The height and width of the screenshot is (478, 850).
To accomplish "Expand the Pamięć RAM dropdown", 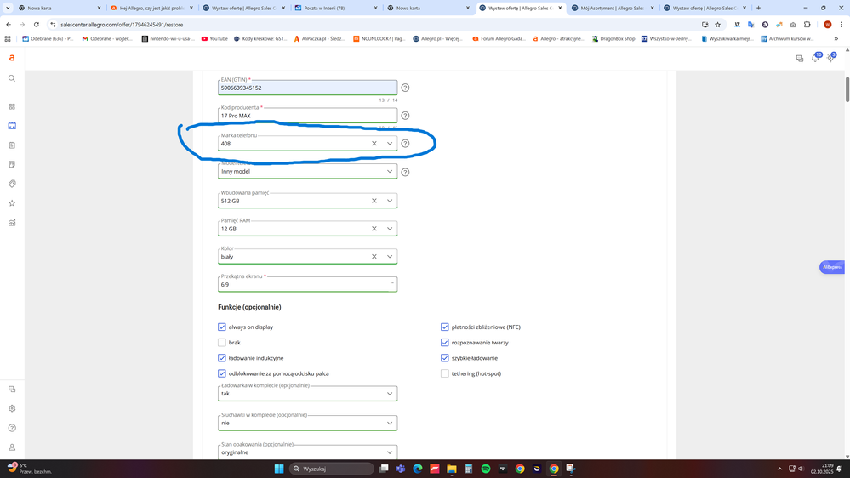I will (x=390, y=229).
